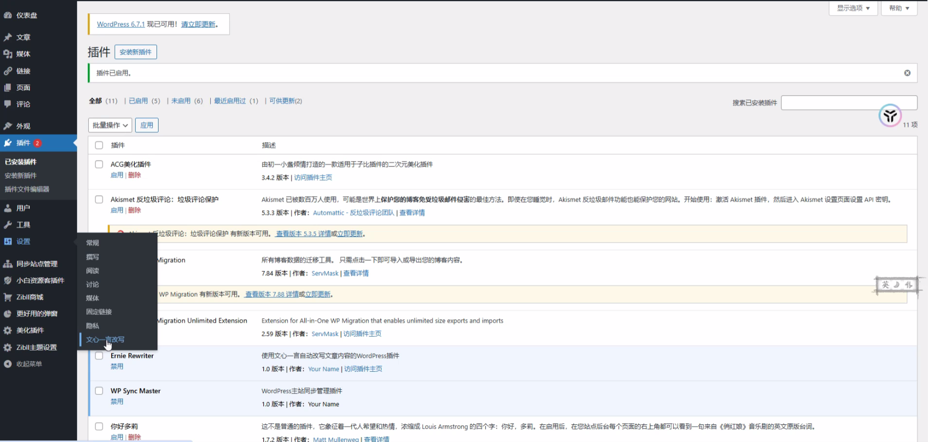Click the comment bubble icon for 评论
Image resolution: width=928 pixels, height=442 pixels.
coord(8,104)
